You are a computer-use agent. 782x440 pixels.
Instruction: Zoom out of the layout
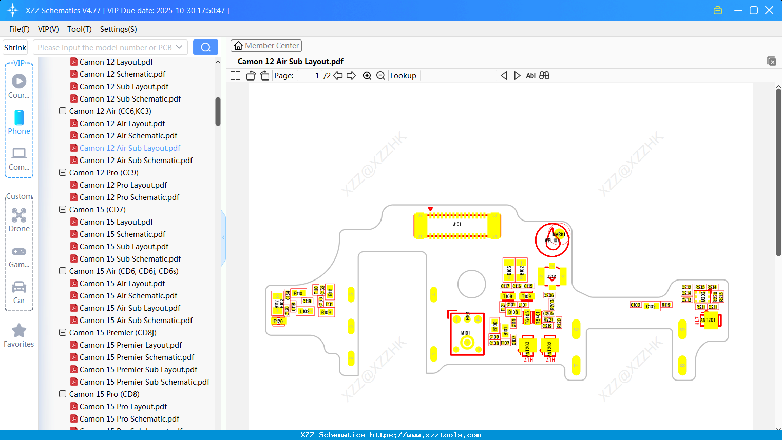coord(380,76)
